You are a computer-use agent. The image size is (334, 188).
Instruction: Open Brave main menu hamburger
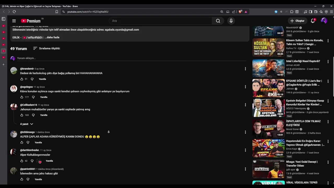tap(331, 12)
